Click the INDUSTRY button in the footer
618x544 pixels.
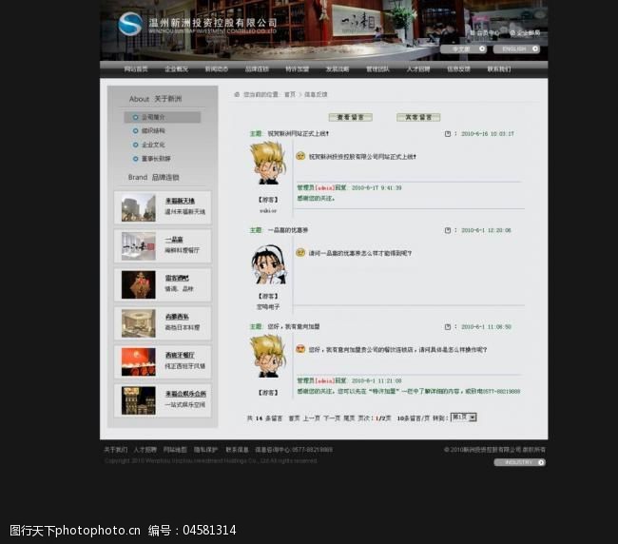coord(519,462)
